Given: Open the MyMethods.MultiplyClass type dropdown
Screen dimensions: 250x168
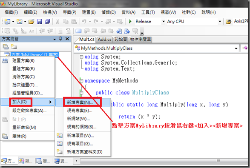Looking at the screenshot, I should (236, 48).
